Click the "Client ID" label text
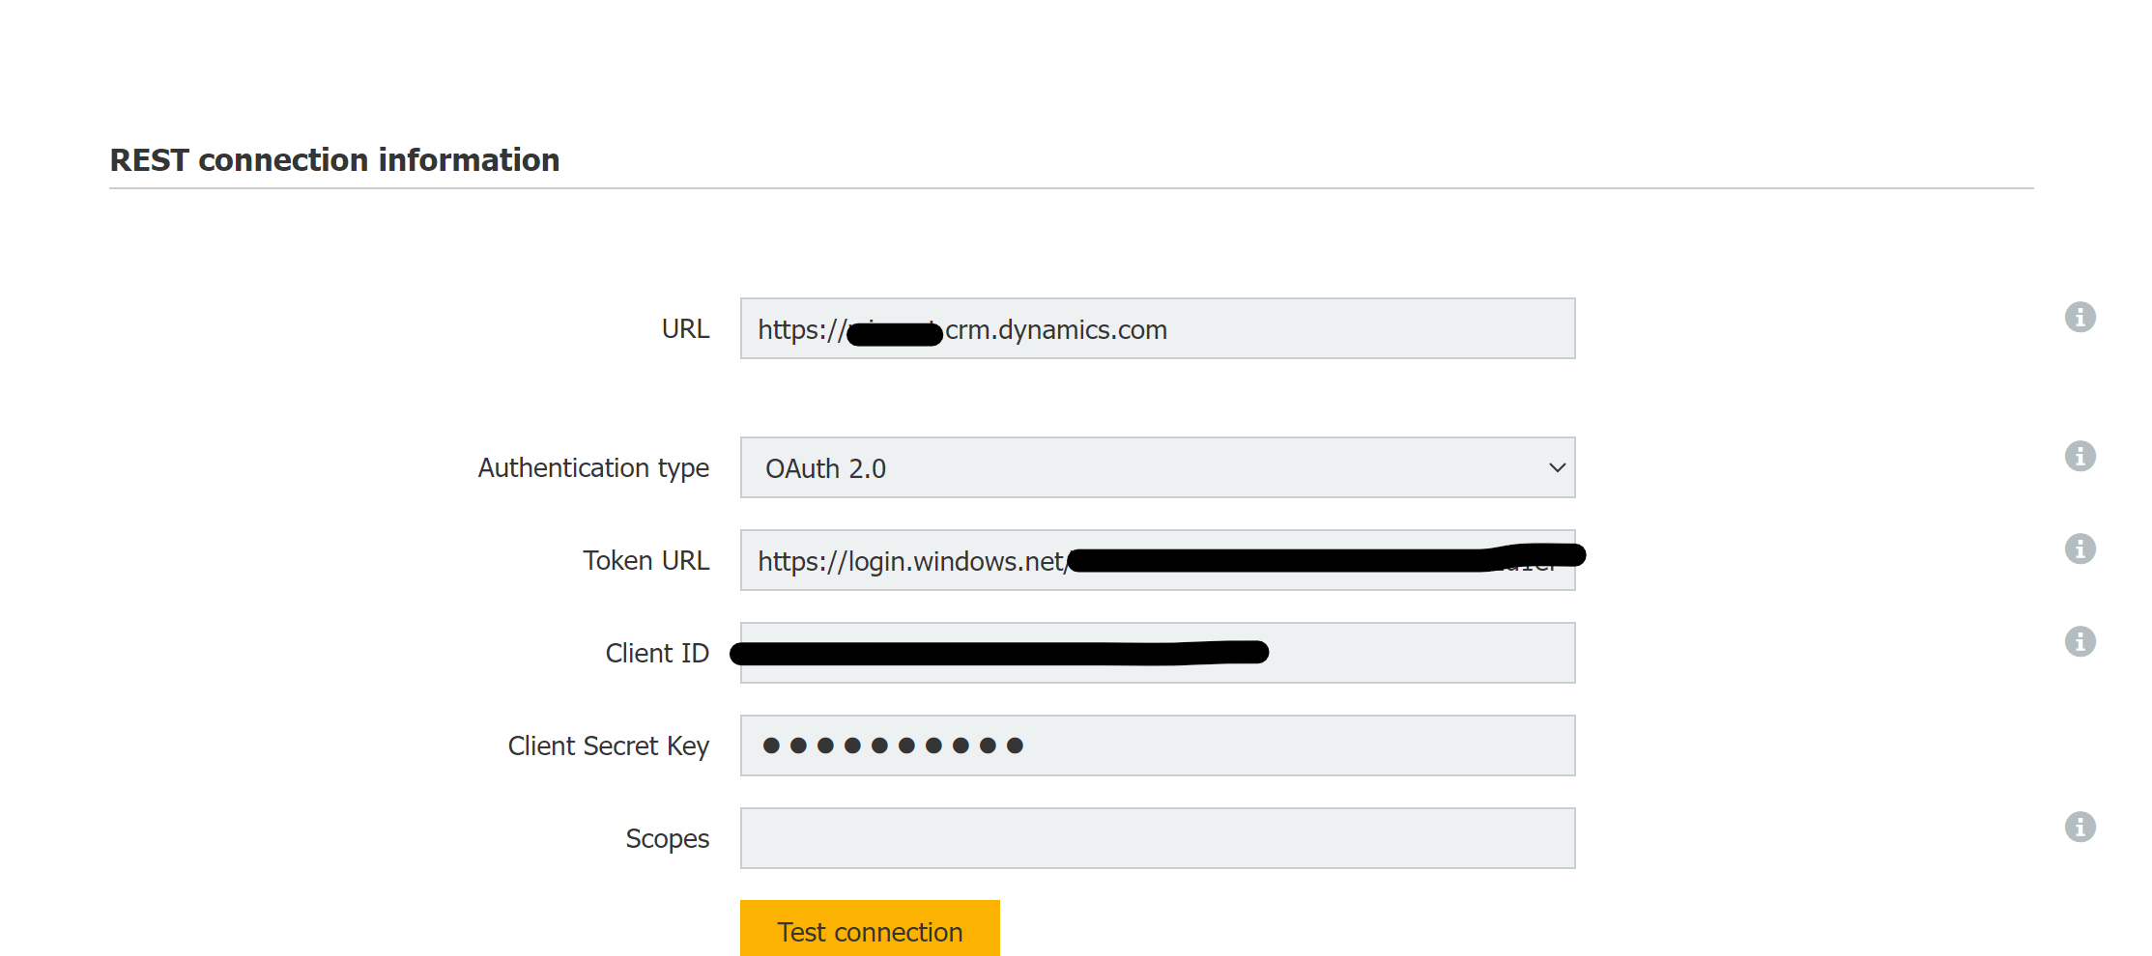This screenshot has width=2152, height=956. coord(657,654)
